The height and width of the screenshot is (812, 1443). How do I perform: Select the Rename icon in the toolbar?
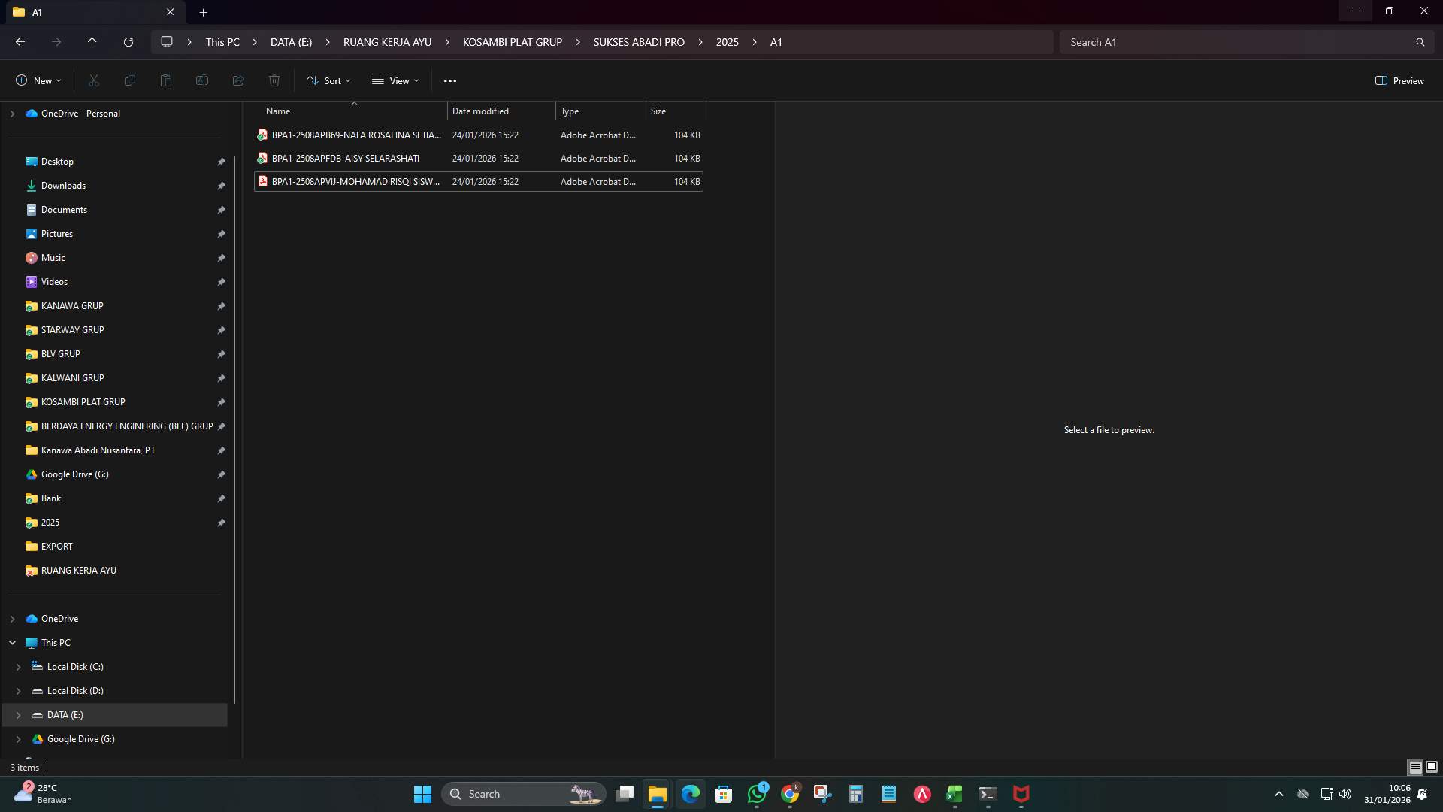click(x=201, y=80)
